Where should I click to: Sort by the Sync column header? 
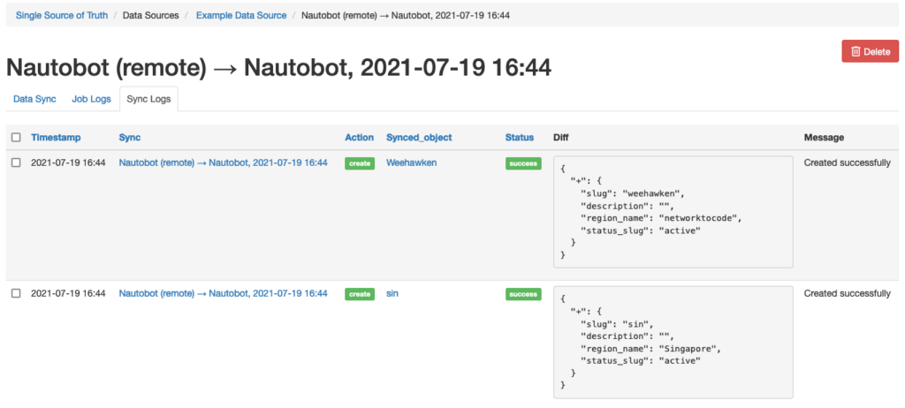[x=130, y=138]
